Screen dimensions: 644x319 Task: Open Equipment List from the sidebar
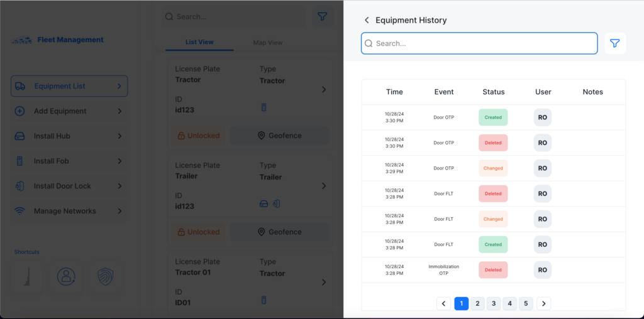coord(69,86)
